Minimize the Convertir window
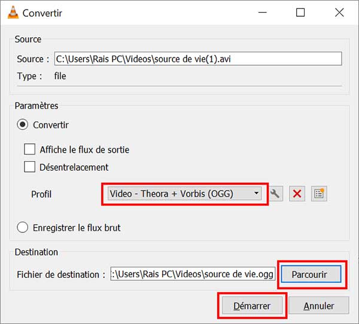The width and height of the screenshot is (359, 324). pos(263,13)
